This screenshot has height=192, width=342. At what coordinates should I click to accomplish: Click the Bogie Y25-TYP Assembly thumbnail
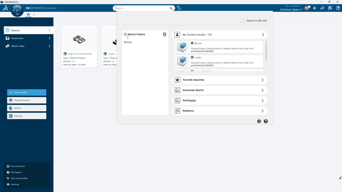click(79, 39)
